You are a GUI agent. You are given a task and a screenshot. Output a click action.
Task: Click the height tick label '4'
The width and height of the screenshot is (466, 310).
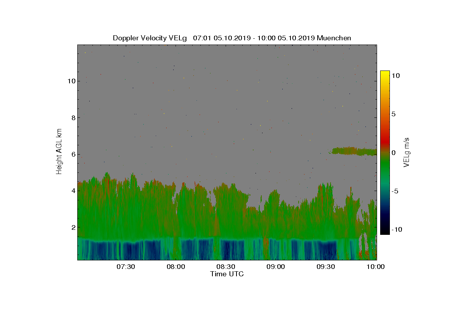(x=73, y=191)
